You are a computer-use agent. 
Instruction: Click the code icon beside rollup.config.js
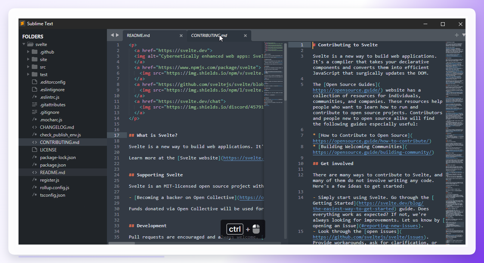(x=34, y=187)
